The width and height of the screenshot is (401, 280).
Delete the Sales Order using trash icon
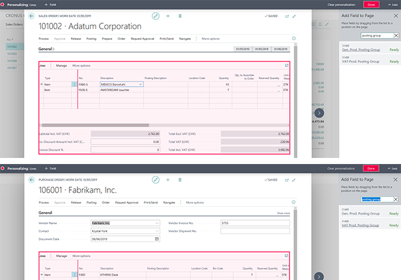pyautogui.click(x=180, y=14)
